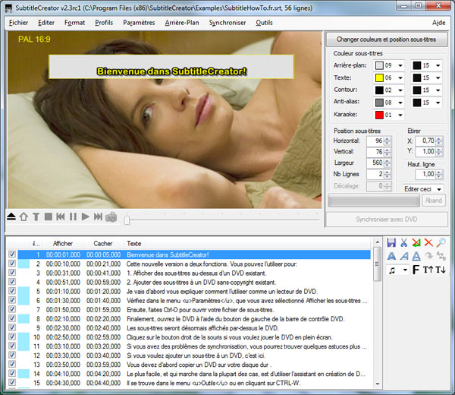
Task: Click the greyed curved arrow redo icon
Action: coord(428,256)
